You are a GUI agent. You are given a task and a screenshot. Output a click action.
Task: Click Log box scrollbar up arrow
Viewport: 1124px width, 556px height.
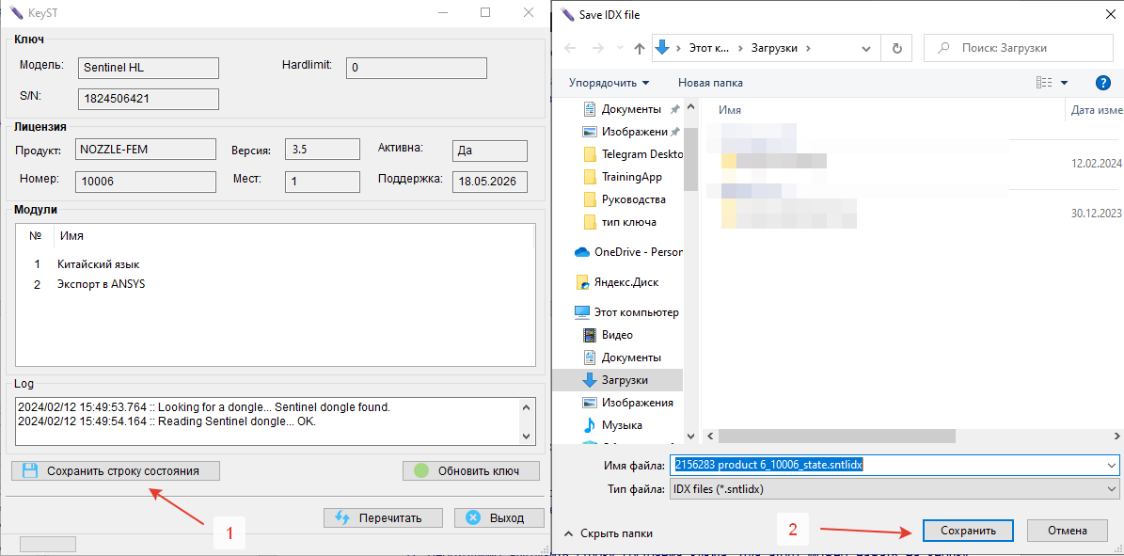[527, 406]
